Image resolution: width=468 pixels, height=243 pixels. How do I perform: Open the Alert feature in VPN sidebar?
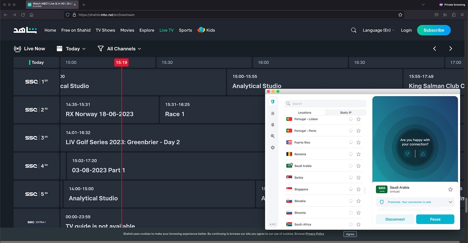[273, 113]
